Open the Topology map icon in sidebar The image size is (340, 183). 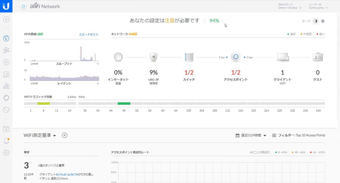(6, 50)
